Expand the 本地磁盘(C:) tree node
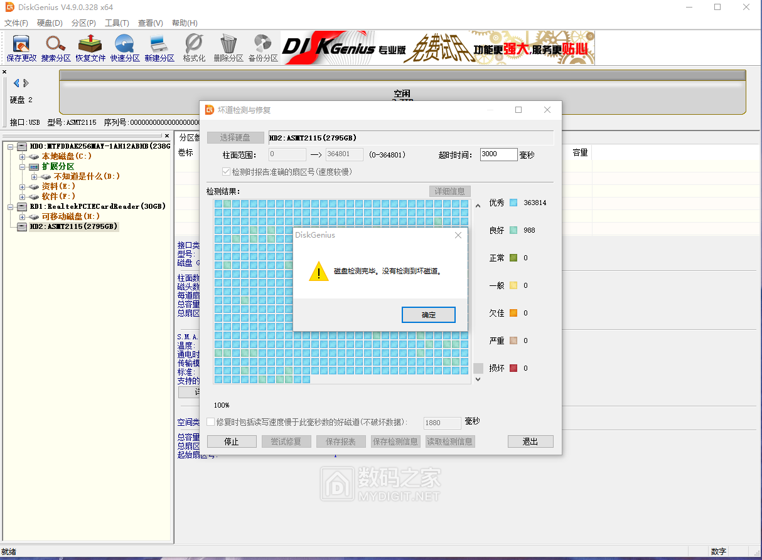Image resolution: width=762 pixels, height=560 pixels. [23, 156]
